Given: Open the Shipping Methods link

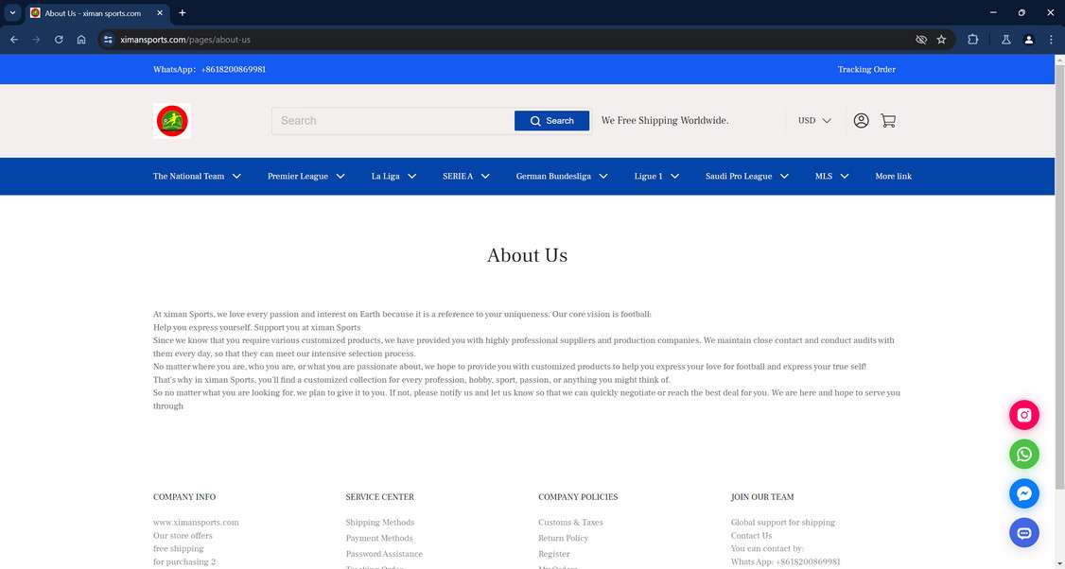Looking at the screenshot, I should (x=379, y=523).
